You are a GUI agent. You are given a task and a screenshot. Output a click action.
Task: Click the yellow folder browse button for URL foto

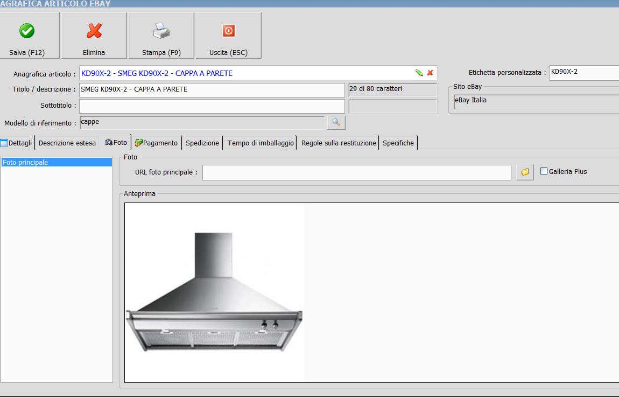pyautogui.click(x=525, y=172)
